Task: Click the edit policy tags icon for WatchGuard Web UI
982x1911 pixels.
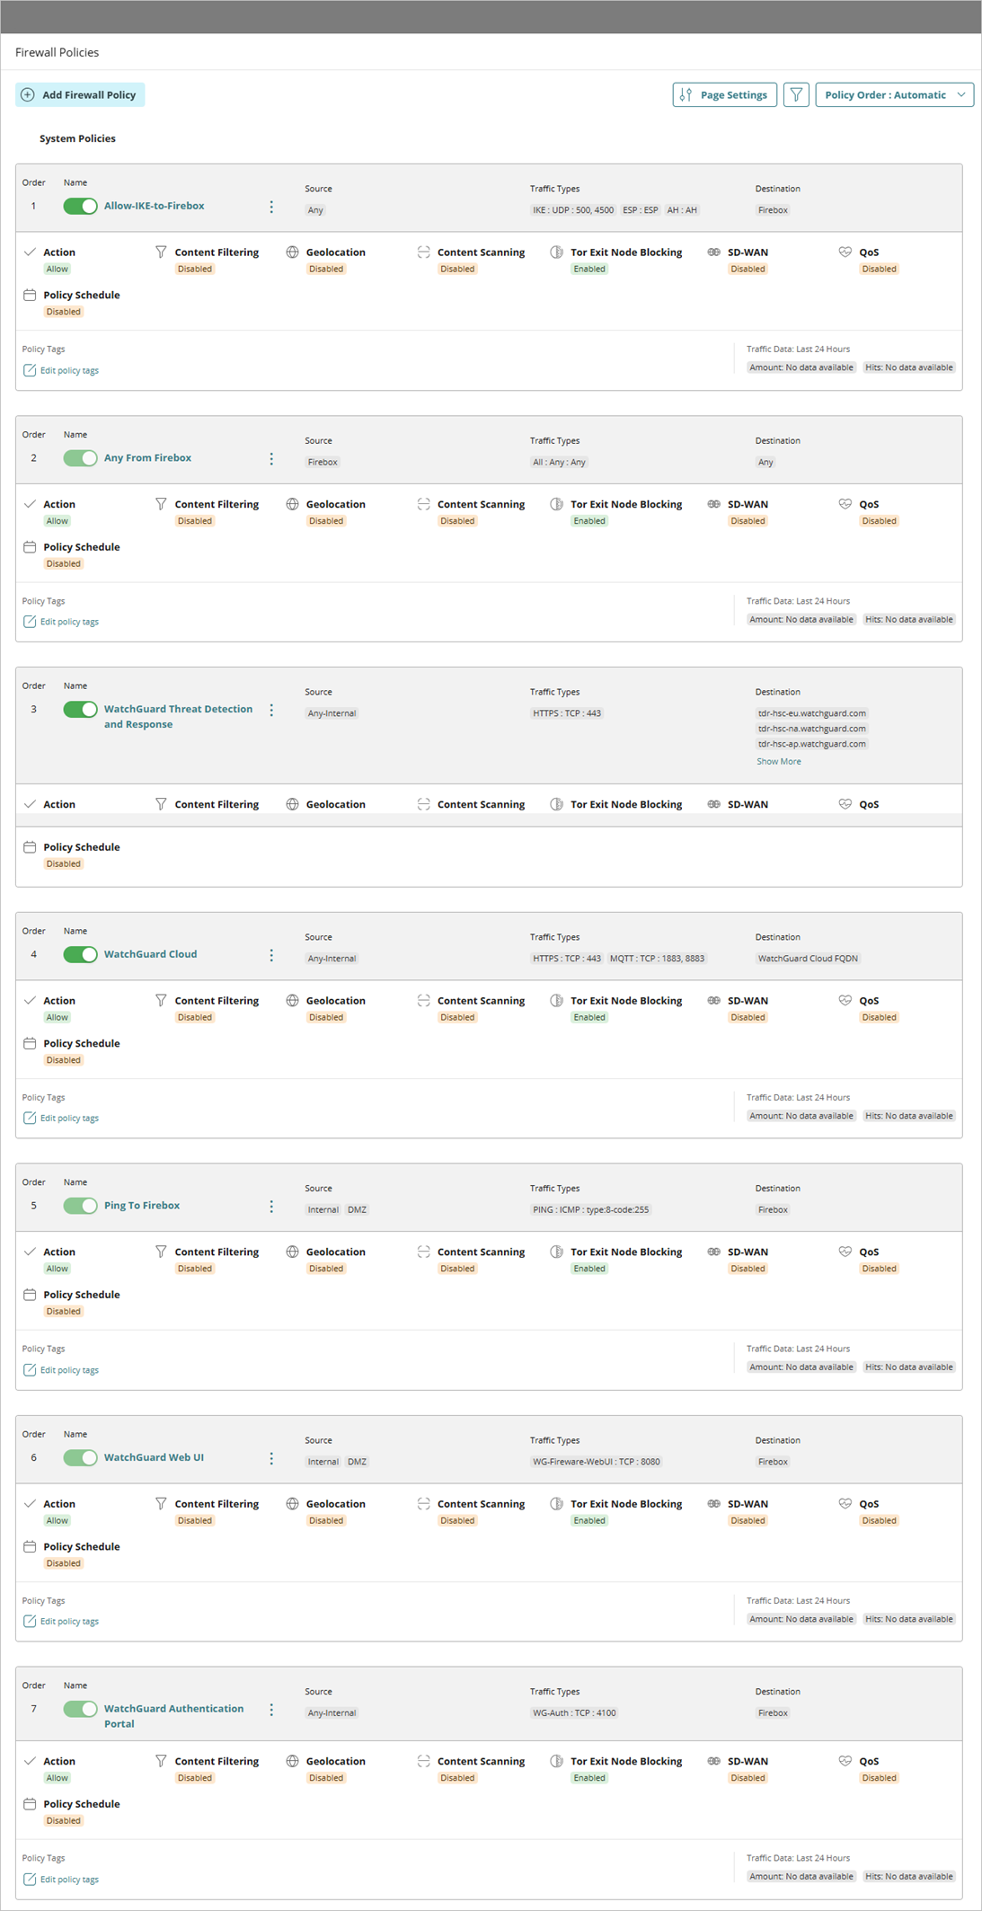Action: point(30,1622)
